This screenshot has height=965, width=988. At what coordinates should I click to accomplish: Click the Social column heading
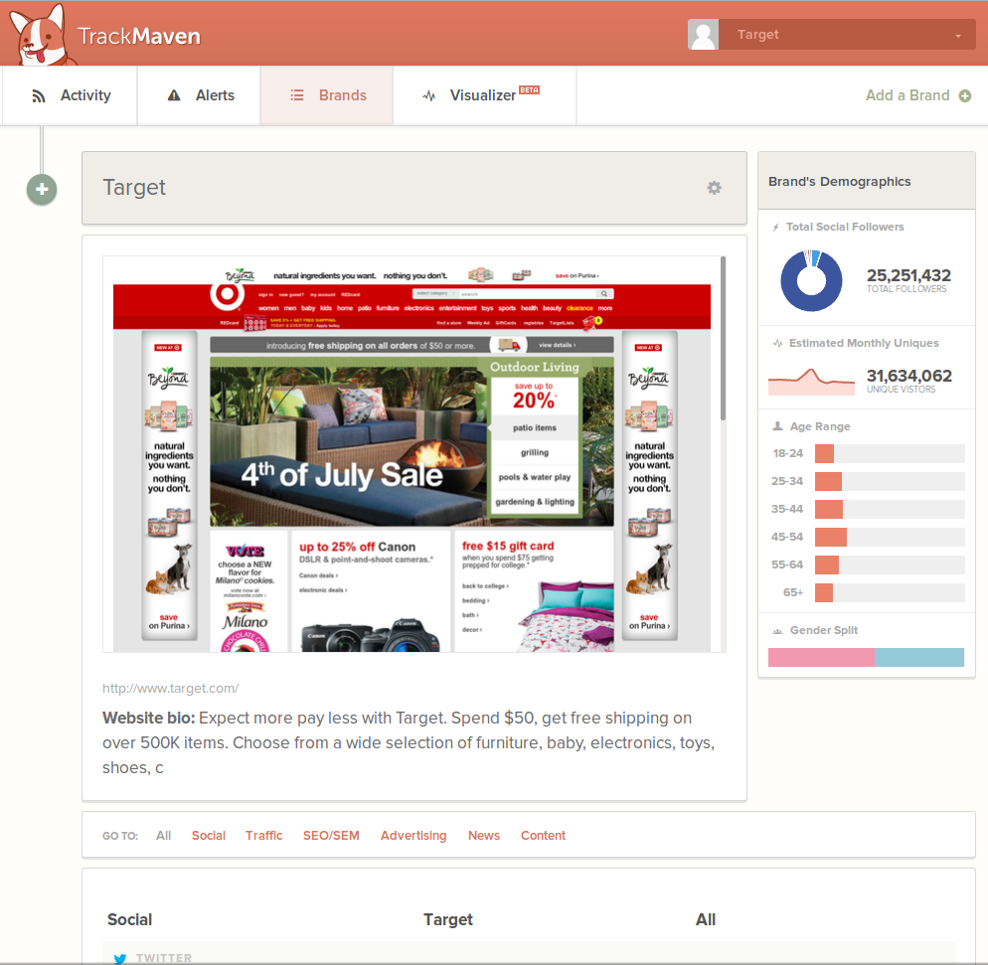pos(130,919)
